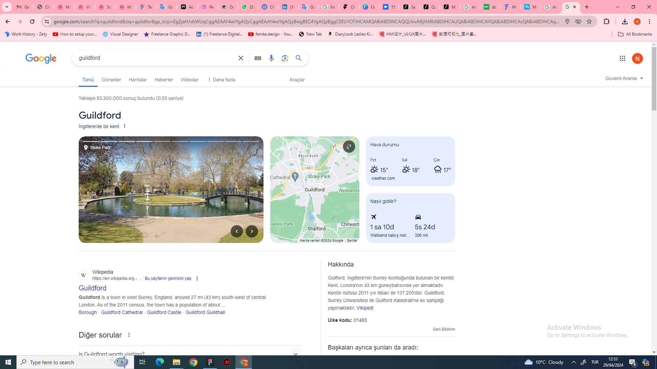Bookmark this tab with star icon
Image resolution: width=657 pixels, height=369 pixels.
tap(589, 21)
